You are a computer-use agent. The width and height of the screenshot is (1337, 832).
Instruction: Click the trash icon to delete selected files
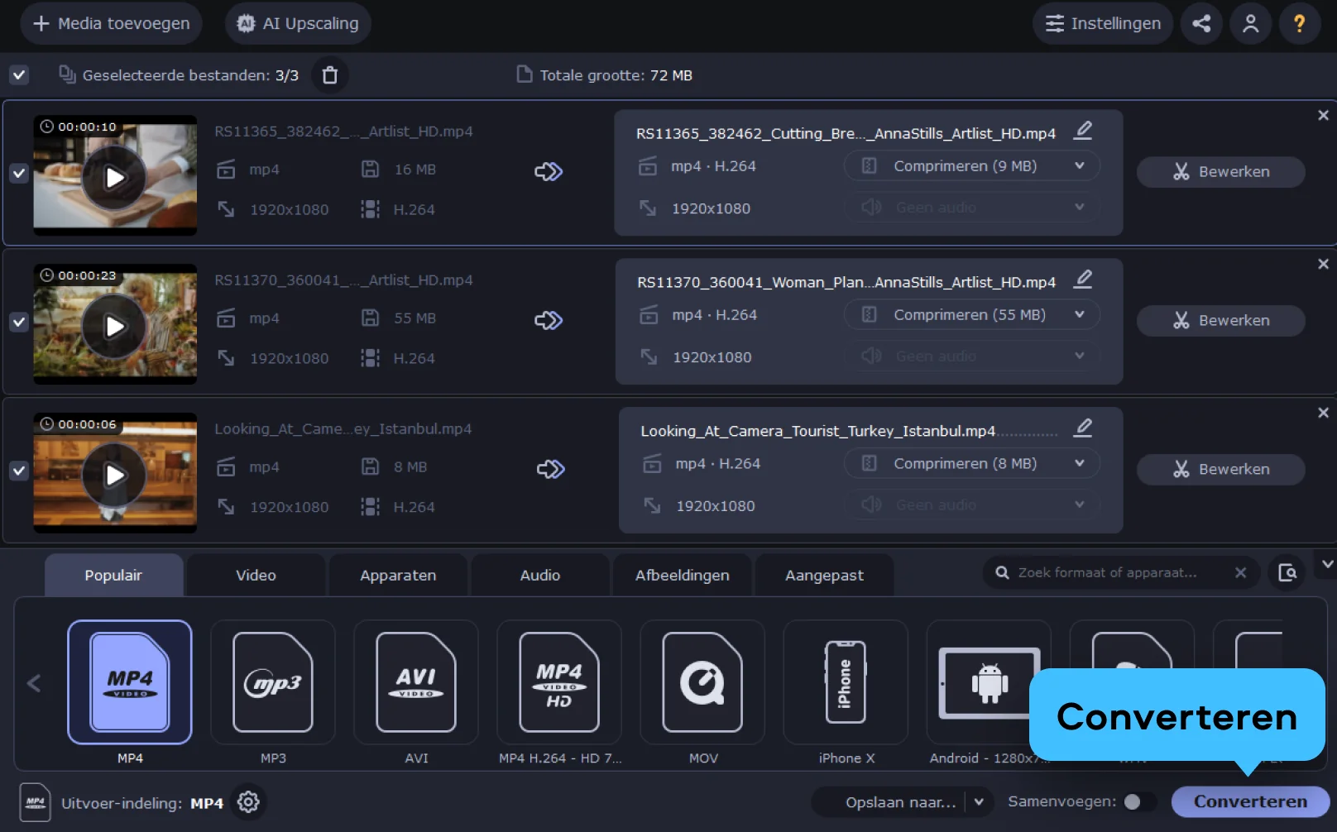(x=329, y=75)
